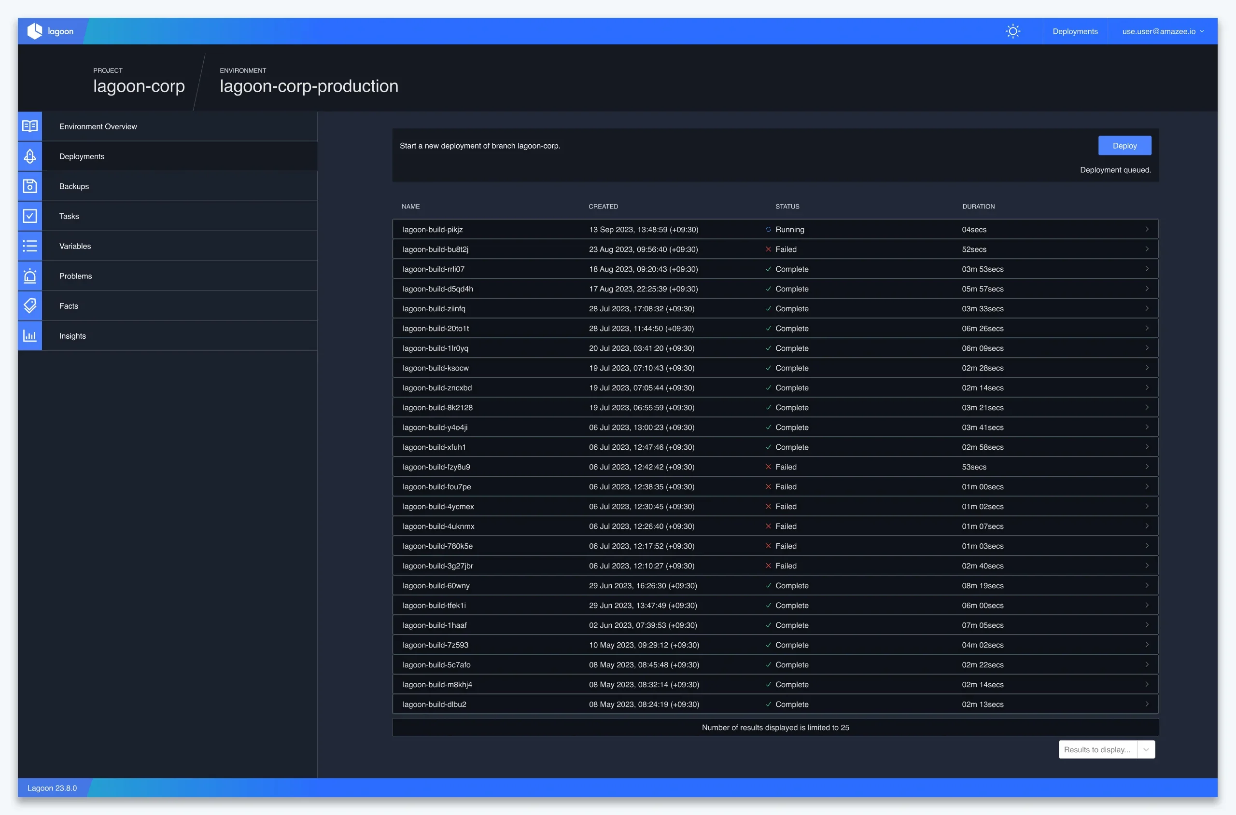Click the Lagoon logo in header
The width and height of the screenshot is (1236, 815).
point(50,31)
